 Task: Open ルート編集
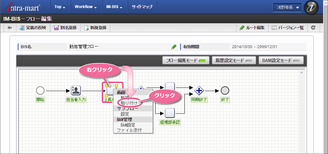point(252,28)
